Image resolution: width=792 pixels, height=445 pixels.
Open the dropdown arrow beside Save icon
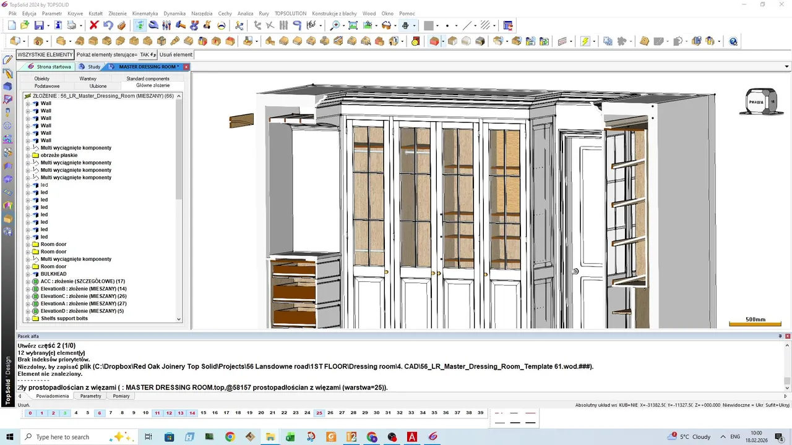[48, 25]
